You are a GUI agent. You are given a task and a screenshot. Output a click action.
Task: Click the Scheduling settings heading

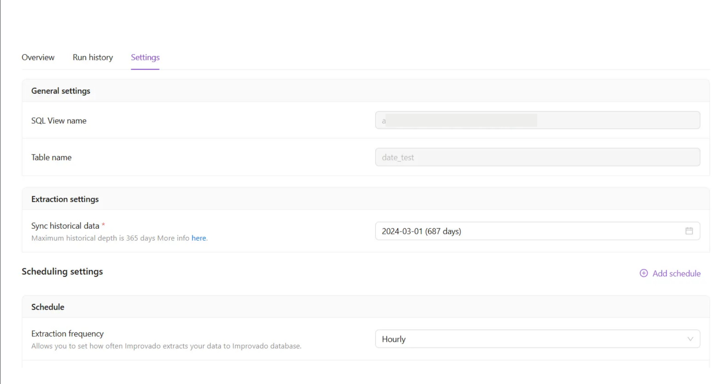click(x=62, y=271)
